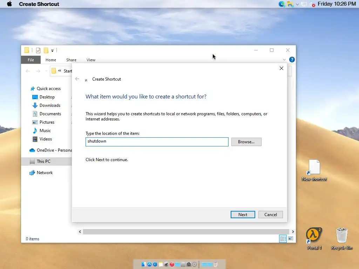Switch to Details view in status bar

click(x=283, y=239)
